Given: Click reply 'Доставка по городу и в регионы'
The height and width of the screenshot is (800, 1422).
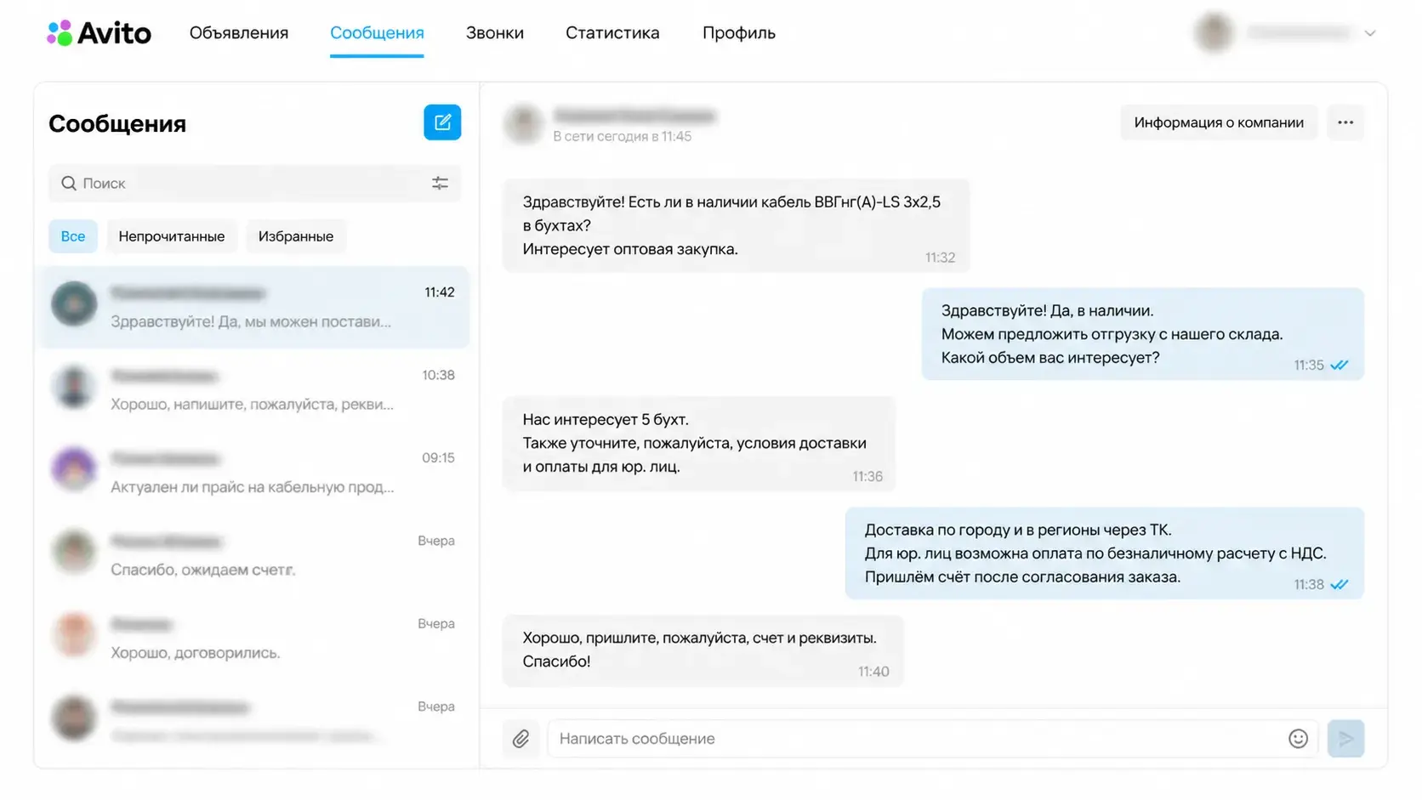Looking at the screenshot, I should pyautogui.click(x=1104, y=553).
